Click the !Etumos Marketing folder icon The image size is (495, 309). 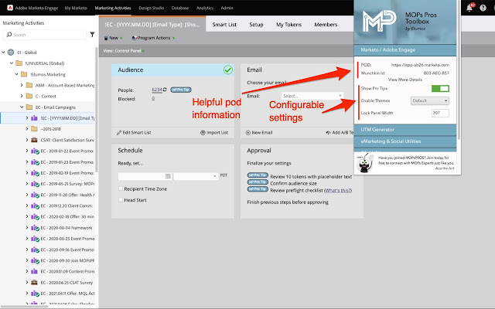click(24, 74)
